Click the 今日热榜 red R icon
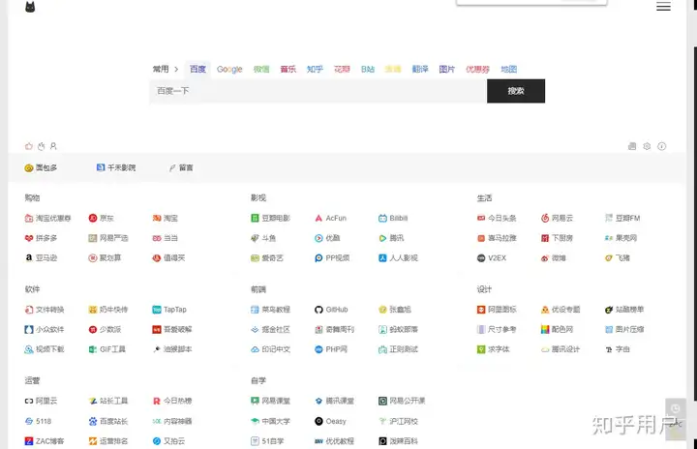Image resolution: width=697 pixels, height=449 pixels. click(x=157, y=401)
